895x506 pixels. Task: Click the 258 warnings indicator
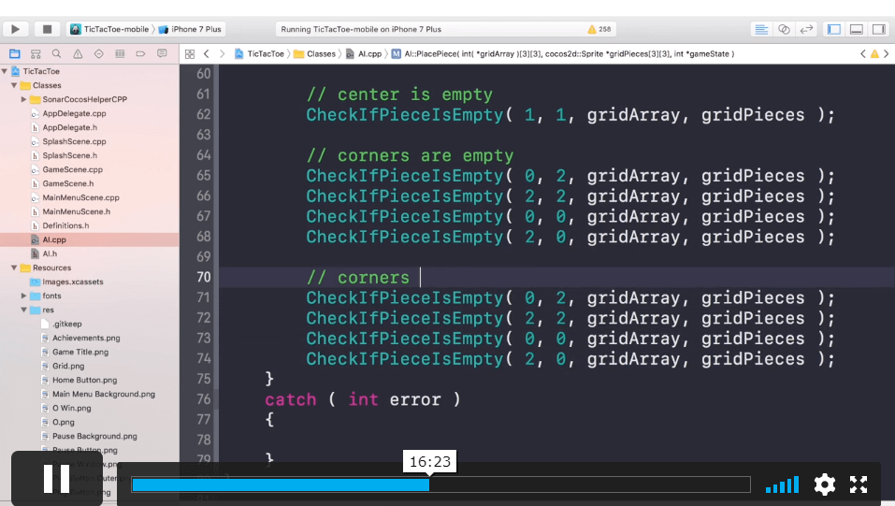click(599, 29)
